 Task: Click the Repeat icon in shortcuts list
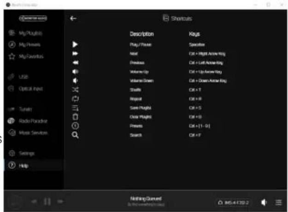pyautogui.click(x=75, y=99)
